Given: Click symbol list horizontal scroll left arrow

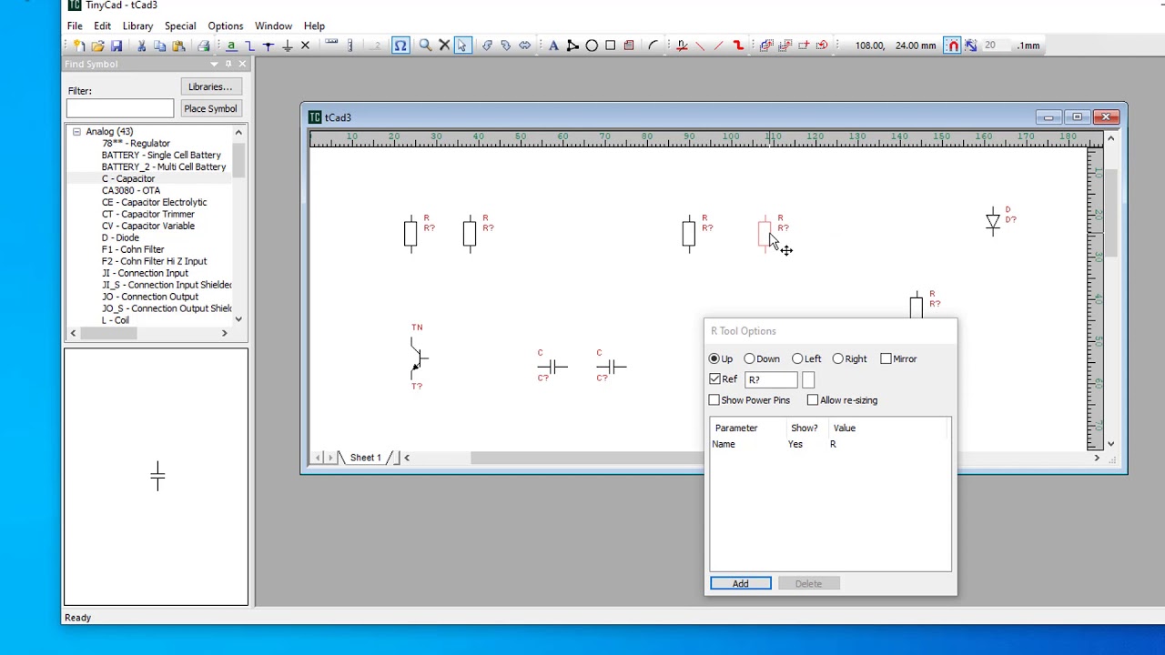Looking at the screenshot, I should (x=73, y=334).
